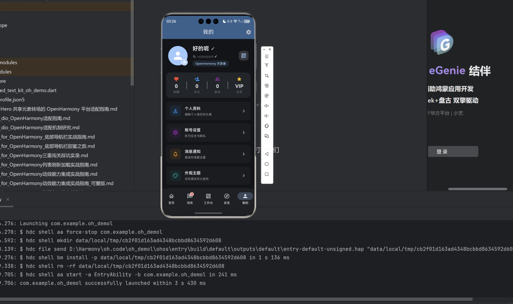The image size is (513, 304).
Task: Click the 'hdc file send' console line
Action: [x=256, y=249]
